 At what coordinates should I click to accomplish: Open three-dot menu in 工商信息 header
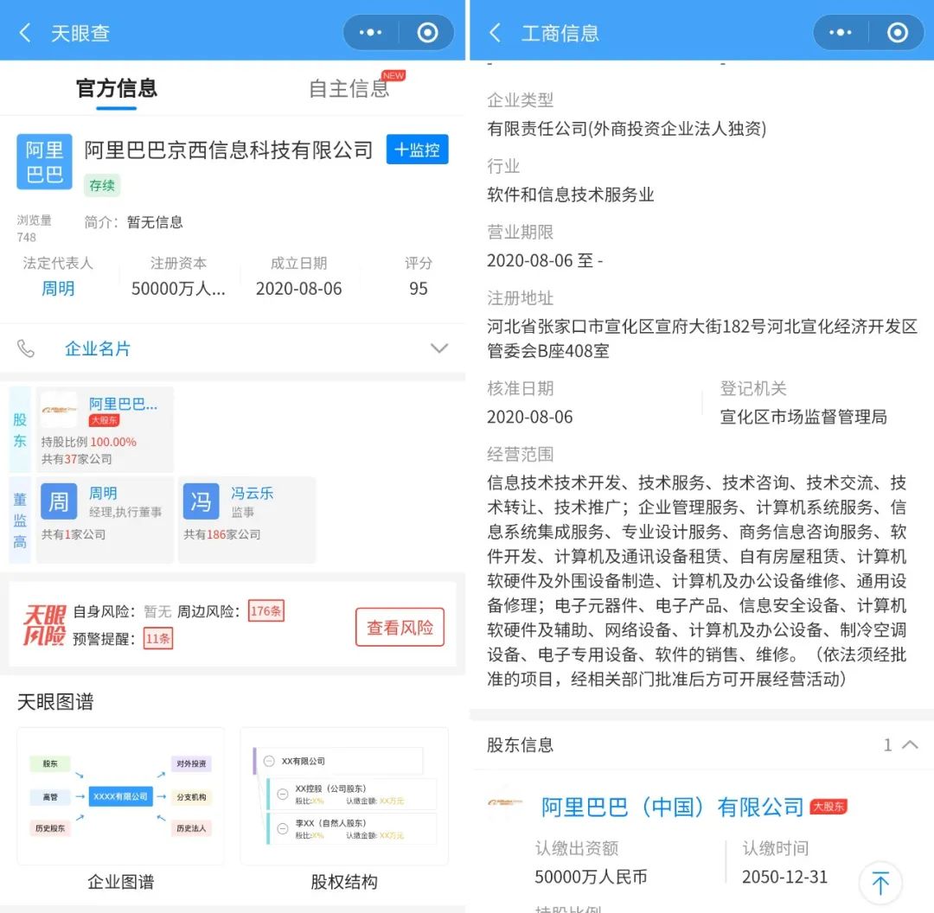click(841, 33)
